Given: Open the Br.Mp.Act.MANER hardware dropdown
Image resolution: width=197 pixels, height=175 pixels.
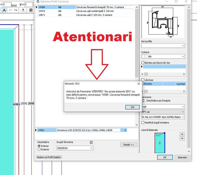Looking at the screenshot, I should (x=163, y=117).
